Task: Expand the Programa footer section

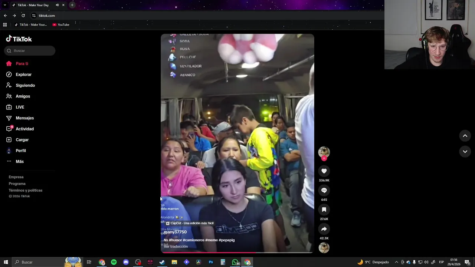Action: 17,184
